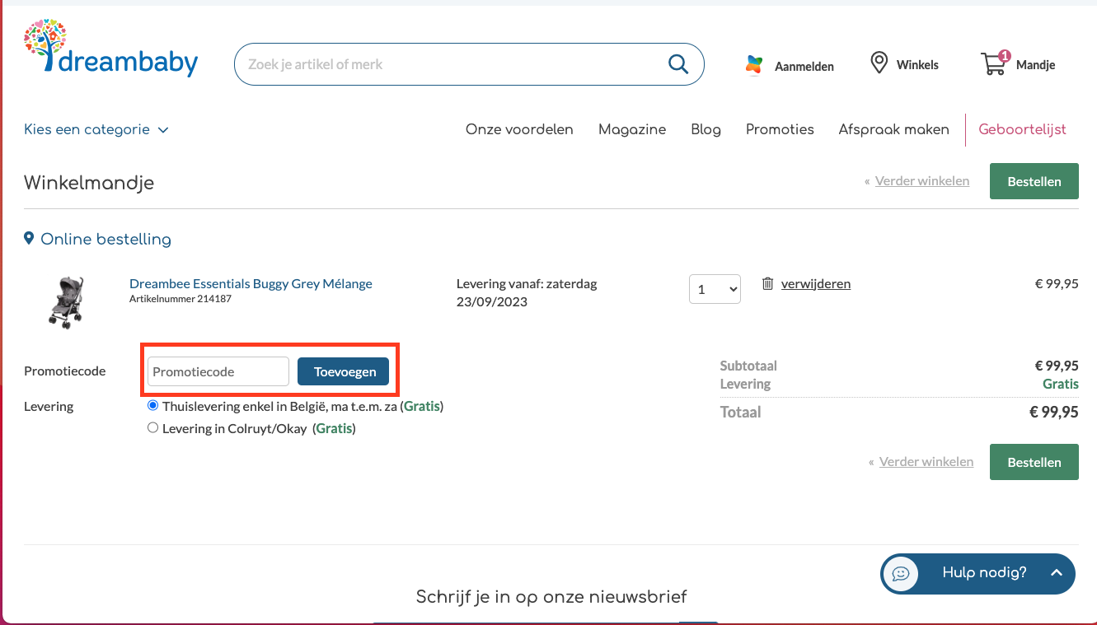Click Aanmelden label
Viewport: 1097px width, 625px height.
coord(804,66)
